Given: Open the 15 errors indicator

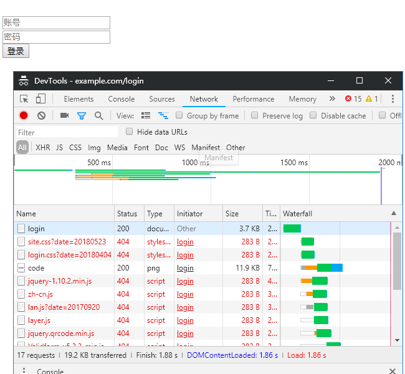Looking at the screenshot, I should [353, 98].
